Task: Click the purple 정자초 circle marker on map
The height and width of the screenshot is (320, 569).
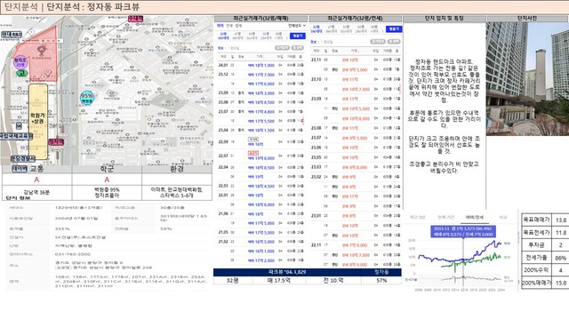Action: tap(20, 62)
